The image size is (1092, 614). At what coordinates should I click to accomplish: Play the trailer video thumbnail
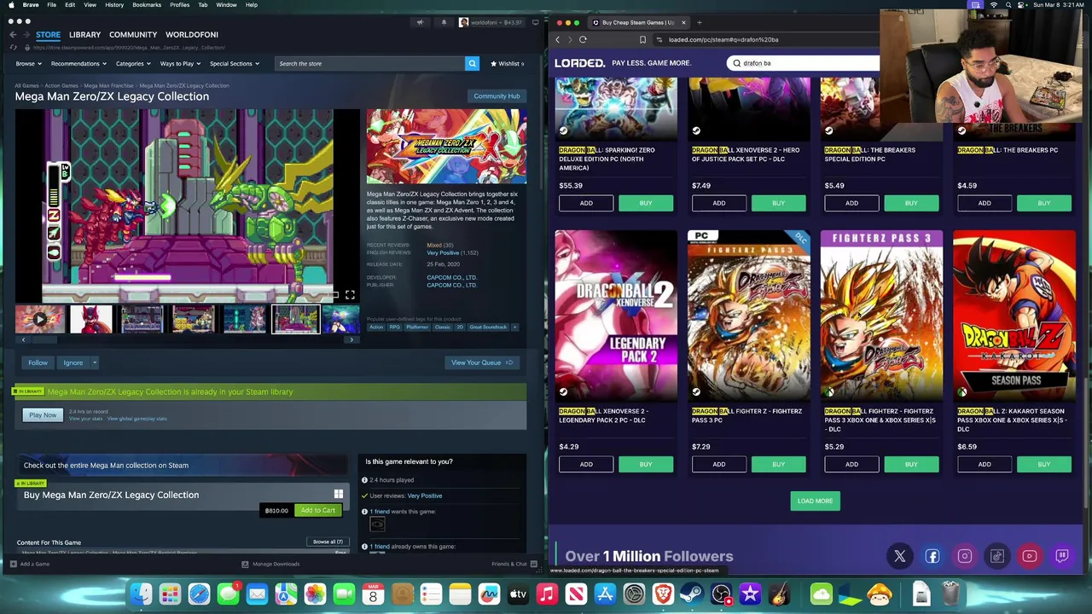tap(39, 320)
